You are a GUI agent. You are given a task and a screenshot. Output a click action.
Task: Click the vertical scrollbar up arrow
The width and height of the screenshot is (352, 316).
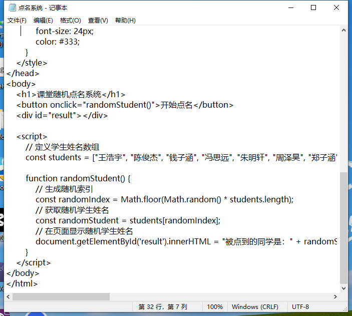343,30
